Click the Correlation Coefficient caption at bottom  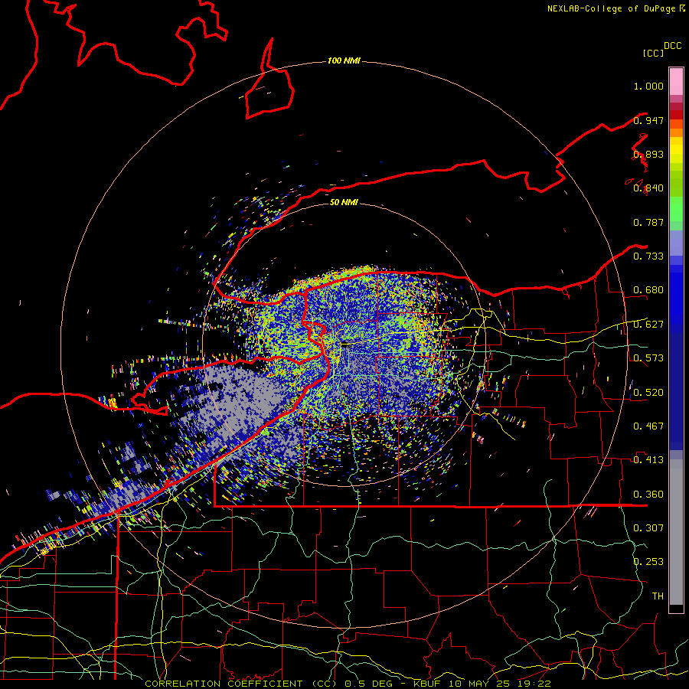point(348,684)
